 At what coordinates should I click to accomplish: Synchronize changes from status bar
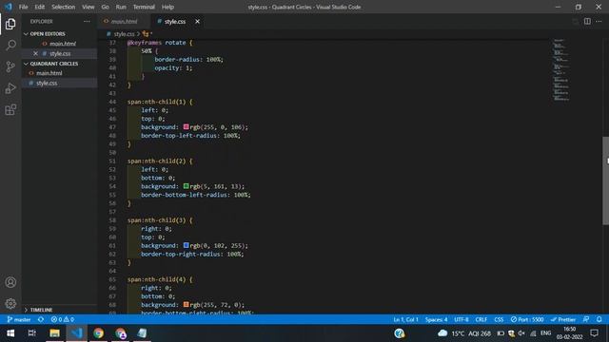tap(41, 319)
